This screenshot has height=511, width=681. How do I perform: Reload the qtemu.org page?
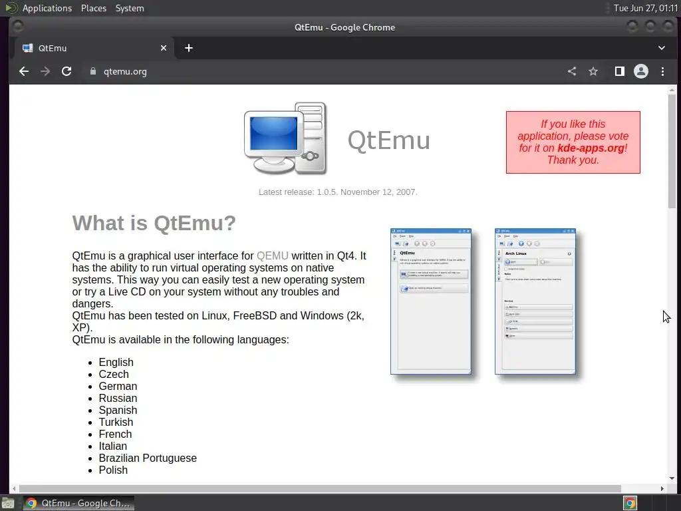click(x=67, y=71)
